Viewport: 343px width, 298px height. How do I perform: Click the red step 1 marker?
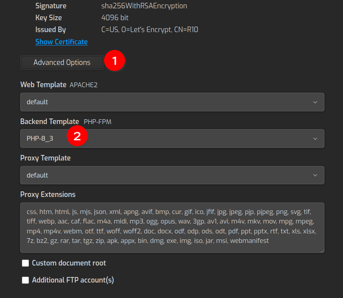click(x=115, y=61)
